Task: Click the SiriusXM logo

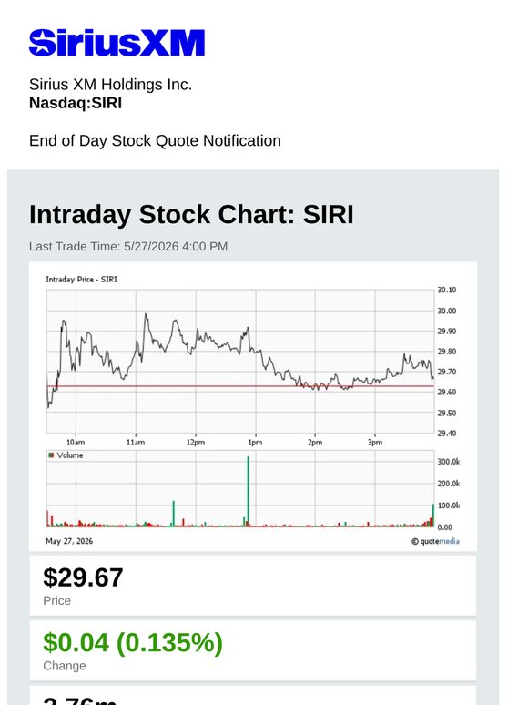Action: click(117, 43)
